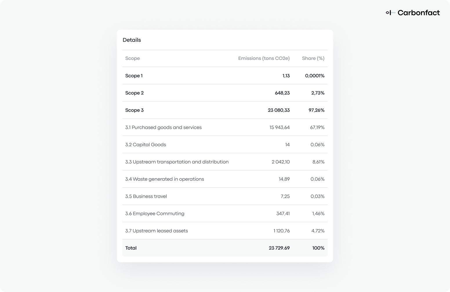The height and width of the screenshot is (292, 450).
Task: Click the Carbonfact brand name text
Action: pos(419,13)
